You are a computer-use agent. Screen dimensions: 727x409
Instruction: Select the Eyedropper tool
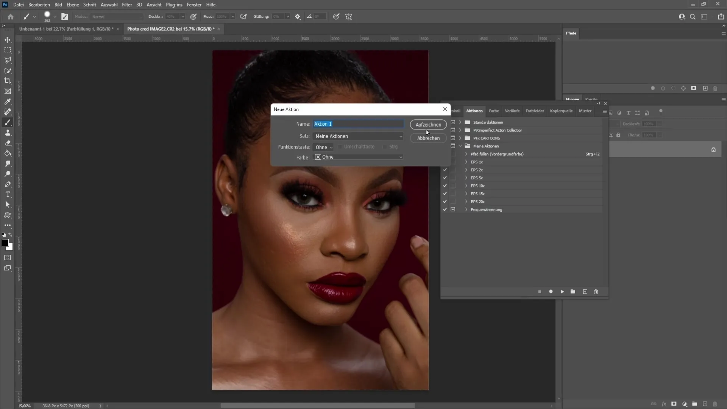coord(8,101)
